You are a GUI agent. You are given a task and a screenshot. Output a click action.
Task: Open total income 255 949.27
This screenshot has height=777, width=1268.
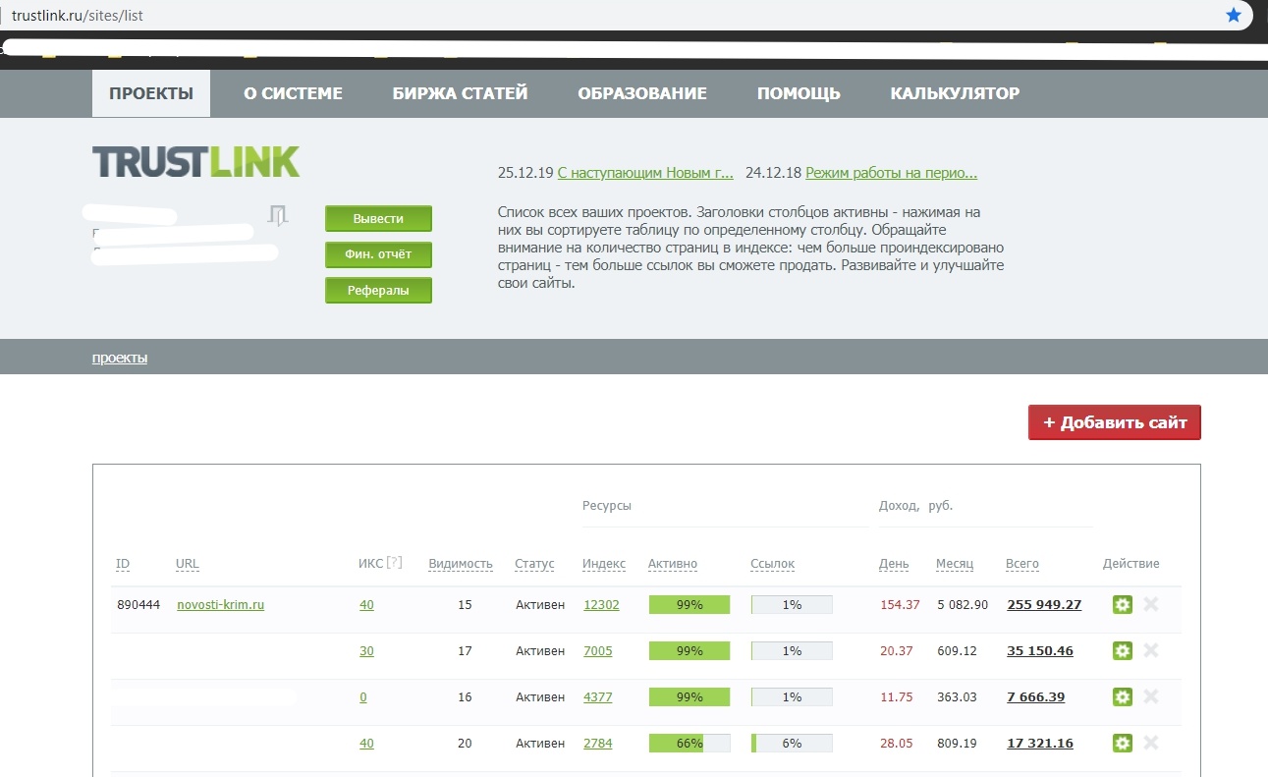pyautogui.click(x=1044, y=604)
